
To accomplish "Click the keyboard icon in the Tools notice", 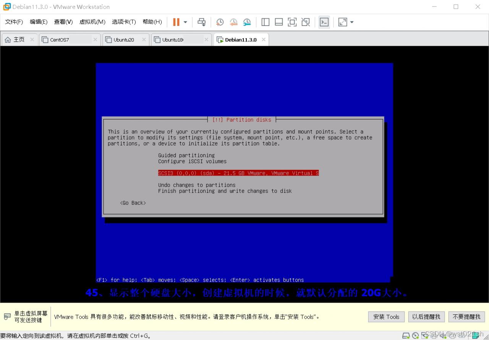I will (7, 317).
